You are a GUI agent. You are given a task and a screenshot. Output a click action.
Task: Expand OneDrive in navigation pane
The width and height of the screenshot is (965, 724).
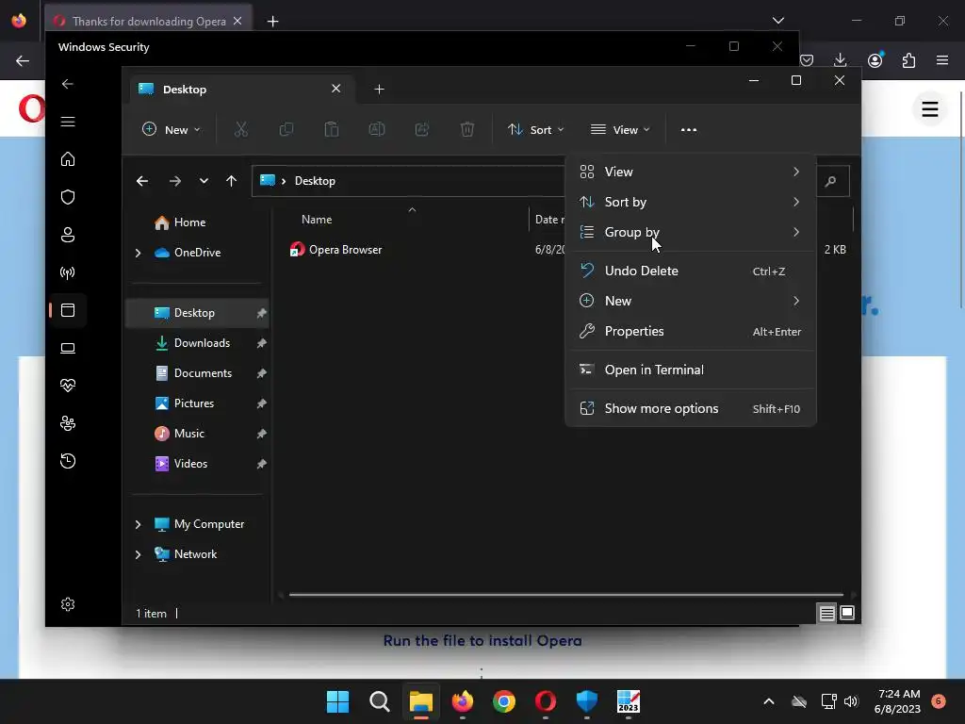[138, 253]
